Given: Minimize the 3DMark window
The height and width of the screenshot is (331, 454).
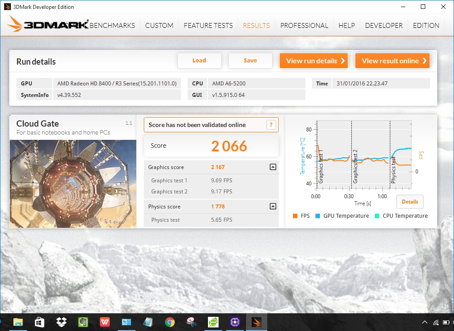Looking at the screenshot, I should pos(403,7).
